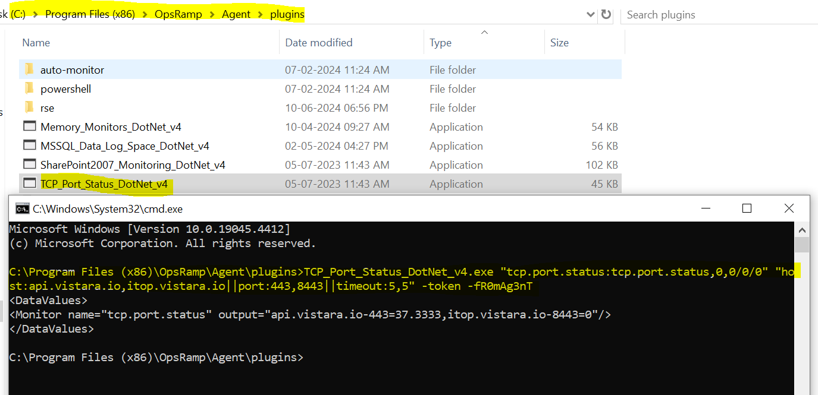Select the rse folder name
Screen dimensions: 818x395
[x=47, y=108]
